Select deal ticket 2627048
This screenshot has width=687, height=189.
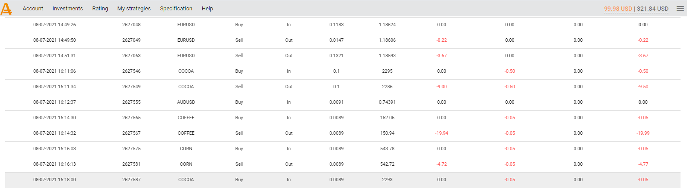pos(131,25)
